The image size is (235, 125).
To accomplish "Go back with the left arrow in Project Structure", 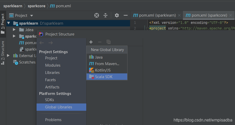I will [42, 43].
